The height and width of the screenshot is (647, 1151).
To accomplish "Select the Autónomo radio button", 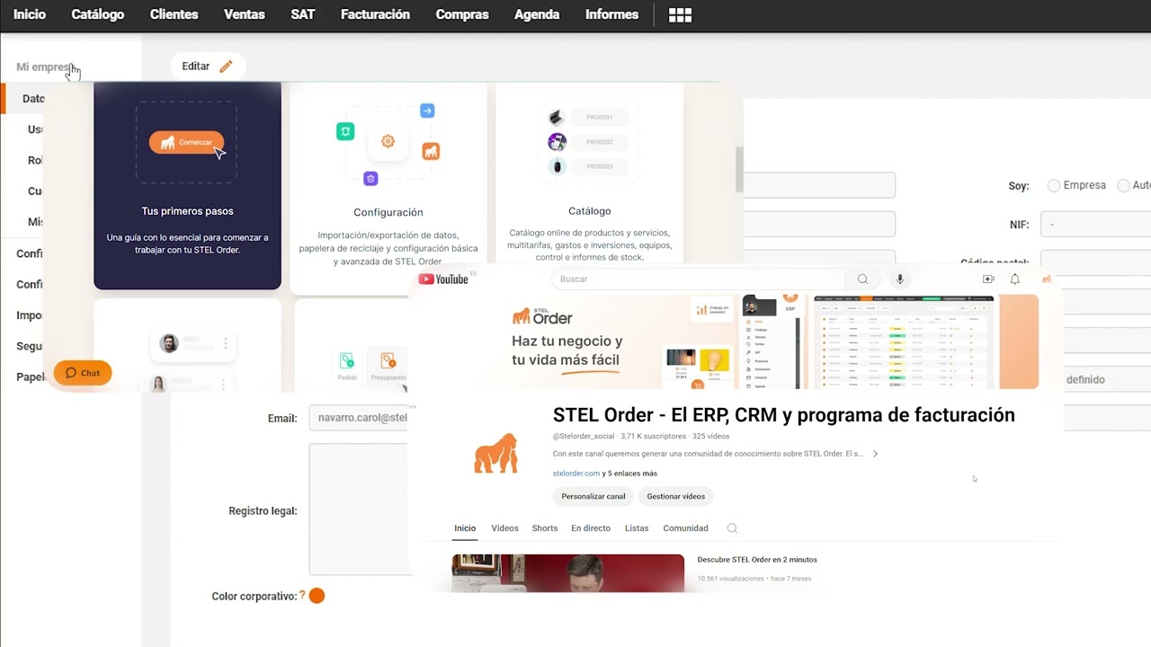I will click(x=1123, y=185).
